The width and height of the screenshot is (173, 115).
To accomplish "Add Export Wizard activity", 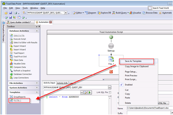I will click(18, 46).
